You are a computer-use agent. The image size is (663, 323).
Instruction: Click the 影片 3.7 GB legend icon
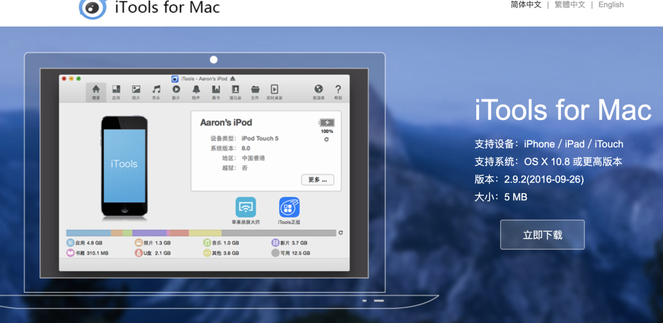275,243
